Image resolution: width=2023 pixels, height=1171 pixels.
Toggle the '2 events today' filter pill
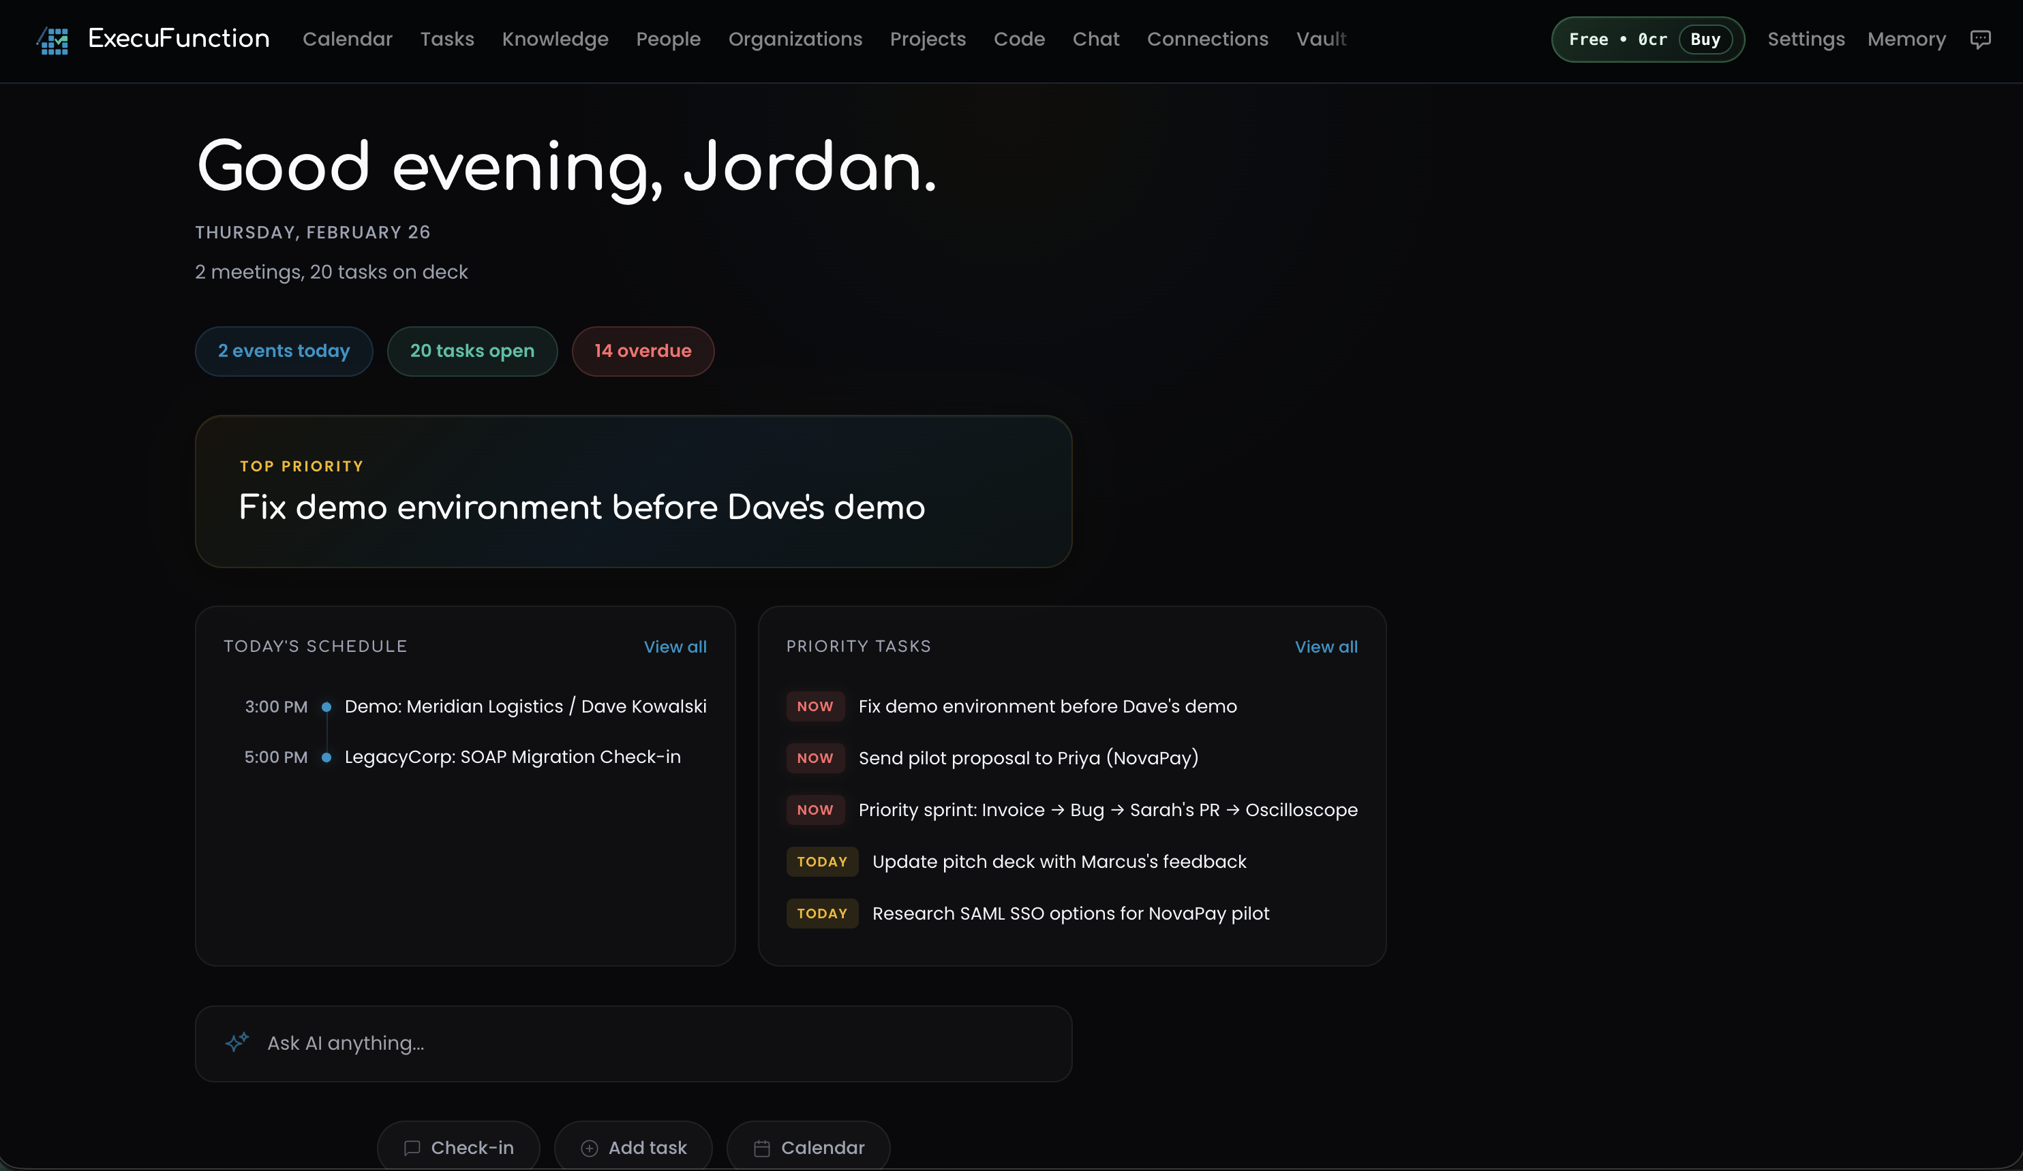tap(284, 352)
